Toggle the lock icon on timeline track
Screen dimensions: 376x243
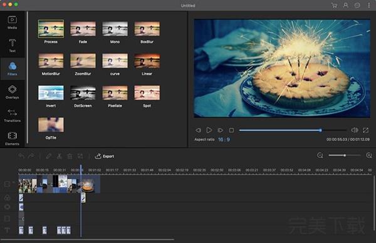coord(7,197)
